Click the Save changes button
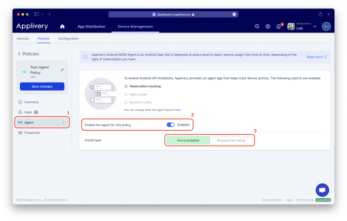Viewport: 347px width, 221px height. [42, 87]
